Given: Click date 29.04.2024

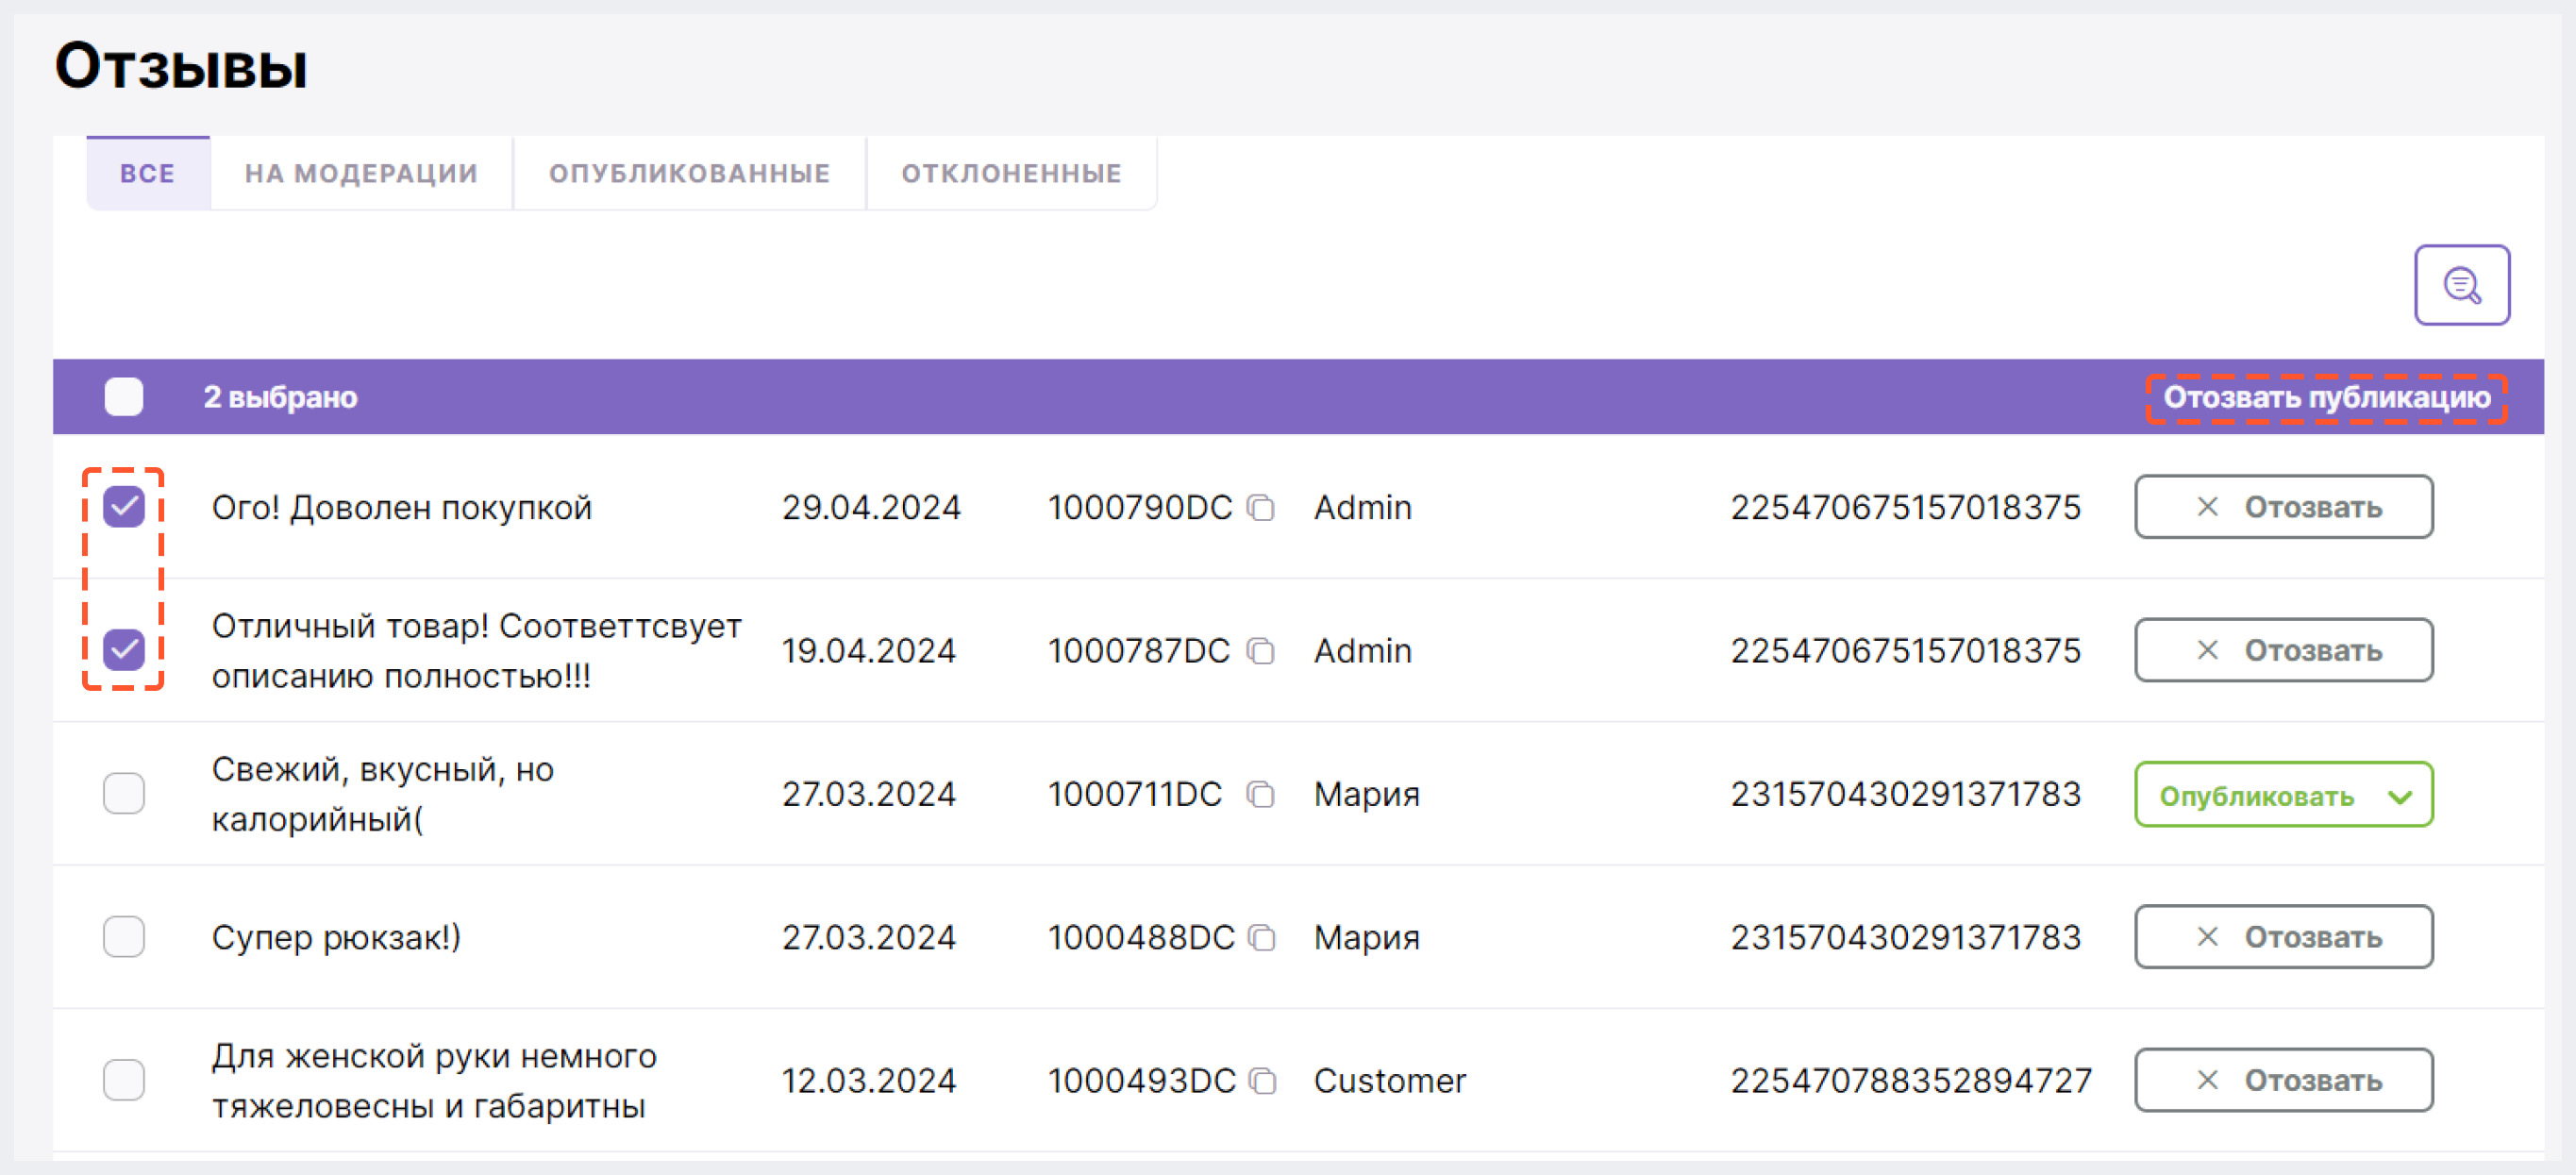Looking at the screenshot, I should click(x=871, y=508).
